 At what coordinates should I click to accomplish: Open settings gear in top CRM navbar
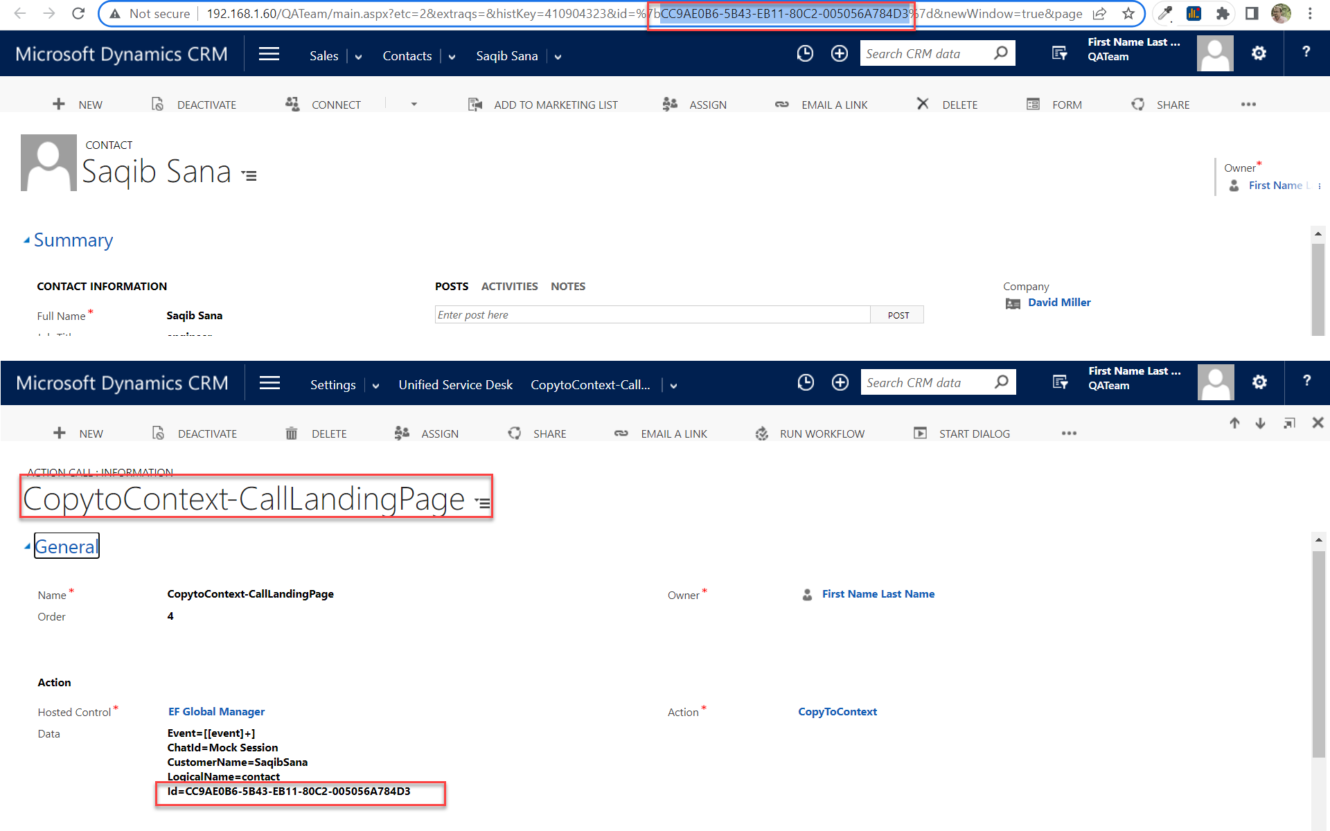[1259, 53]
